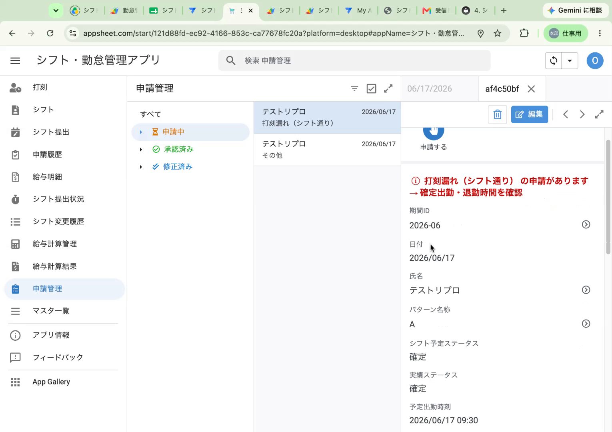Open the パターン名称 A reference arrow
Viewport: 612px width, 432px height.
(x=586, y=324)
